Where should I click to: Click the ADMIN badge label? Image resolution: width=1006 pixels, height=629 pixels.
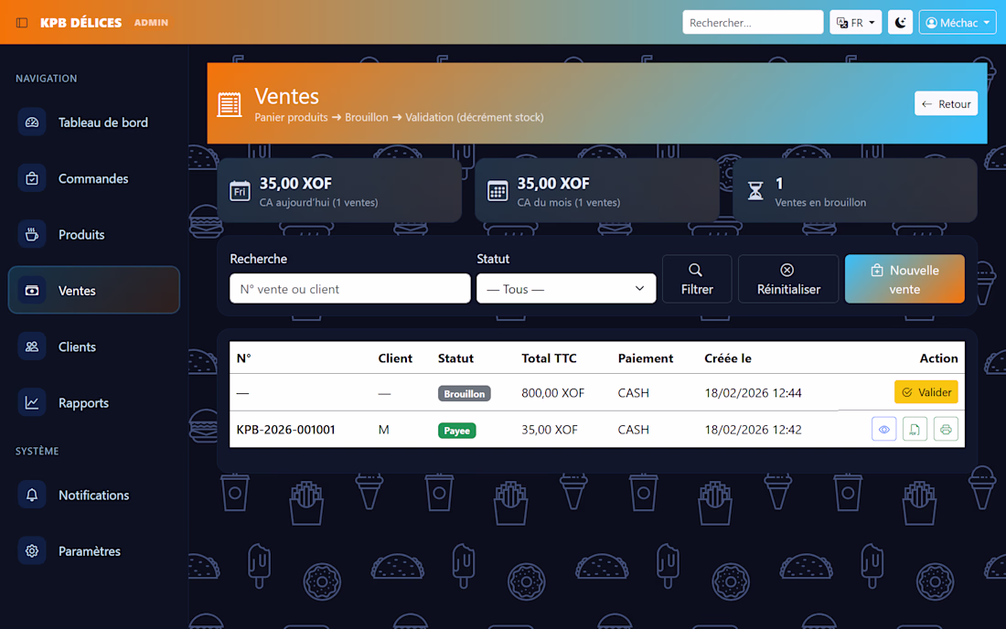151,23
